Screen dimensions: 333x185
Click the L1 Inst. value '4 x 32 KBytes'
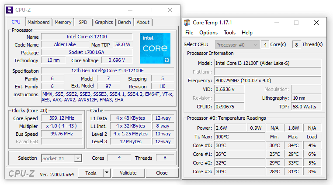point(130,126)
